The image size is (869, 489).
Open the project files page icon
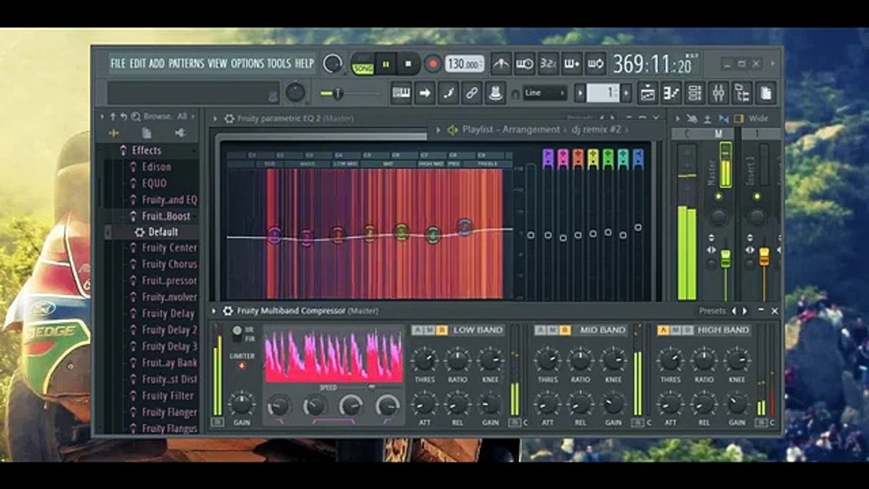point(766,93)
